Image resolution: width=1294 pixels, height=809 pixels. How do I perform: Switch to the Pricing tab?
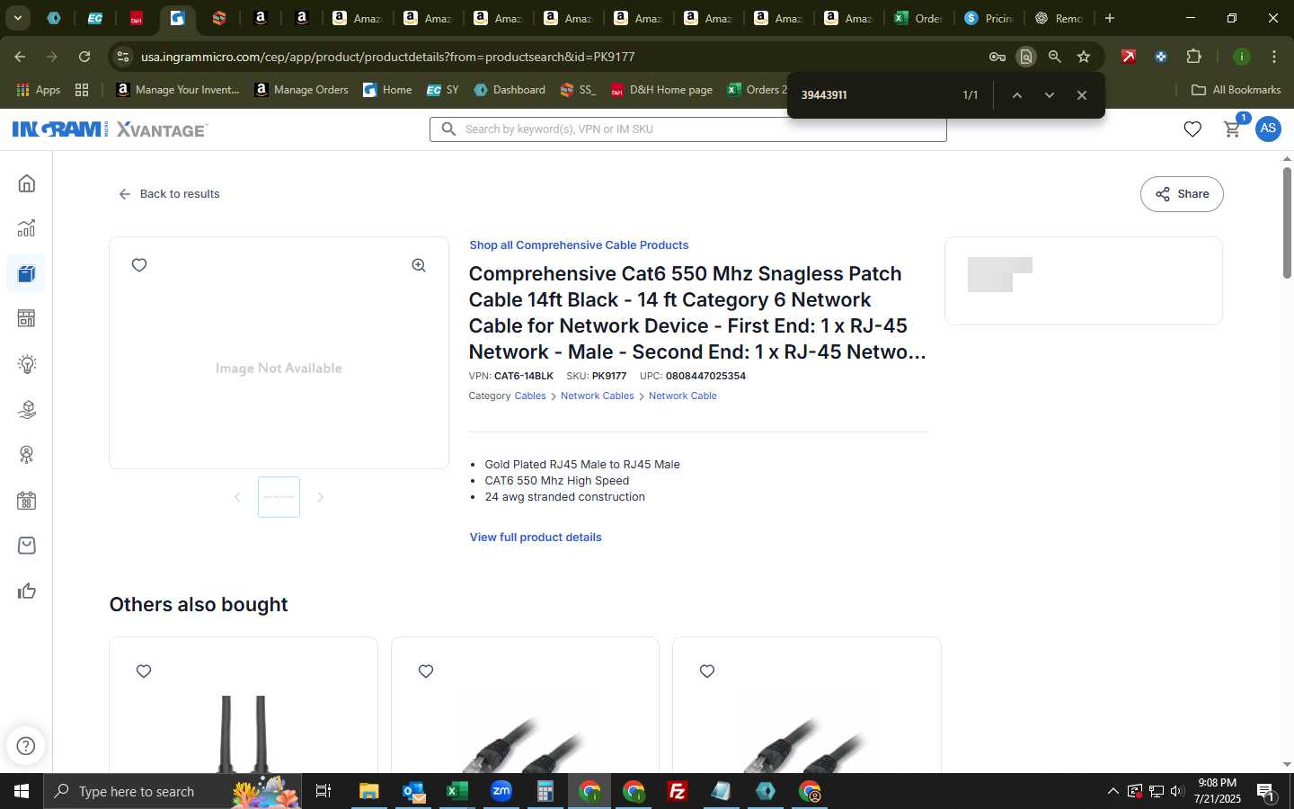click(x=988, y=18)
